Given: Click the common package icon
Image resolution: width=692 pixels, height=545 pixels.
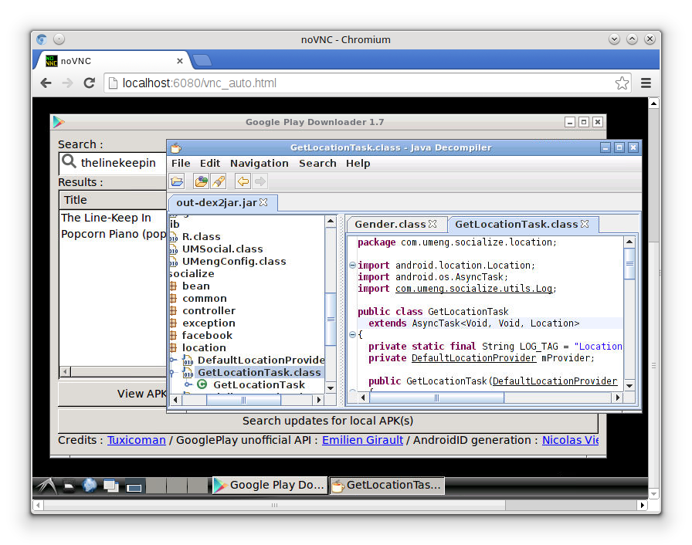Looking at the screenshot, I should (x=174, y=299).
